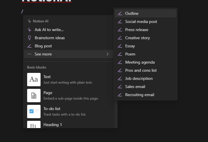Select Recruiting email option
This screenshot has height=142, width=208.
(146, 95)
